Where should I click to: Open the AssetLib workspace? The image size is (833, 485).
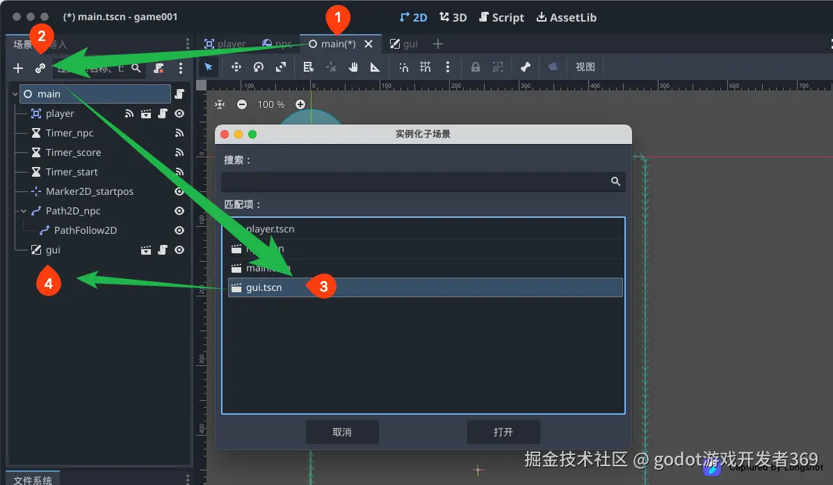566,17
